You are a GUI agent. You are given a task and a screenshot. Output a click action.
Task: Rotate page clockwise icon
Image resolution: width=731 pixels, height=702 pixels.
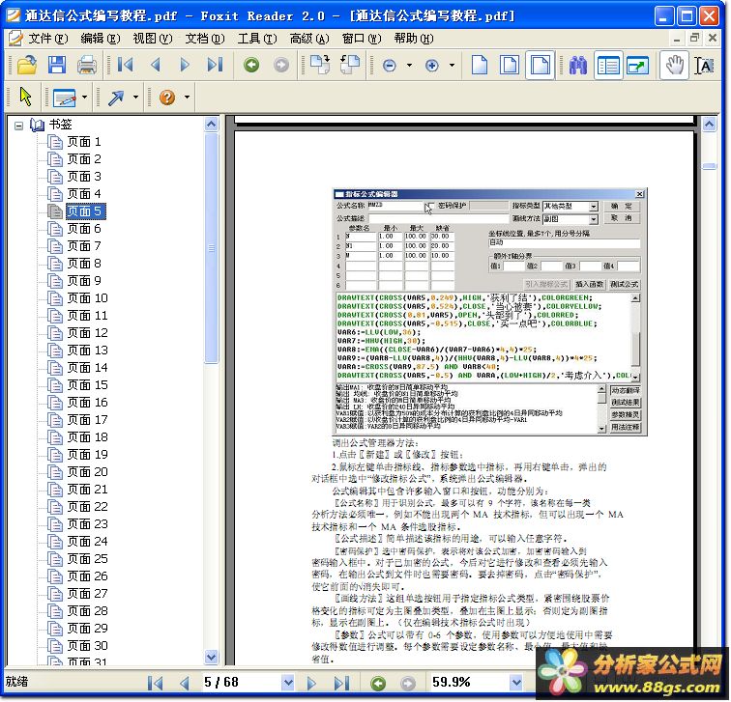[321, 65]
